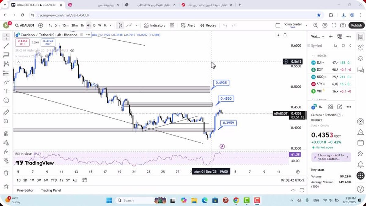This screenshot has width=366, height=206.
Task: Activate the zoom in tool
Action: [6, 121]
